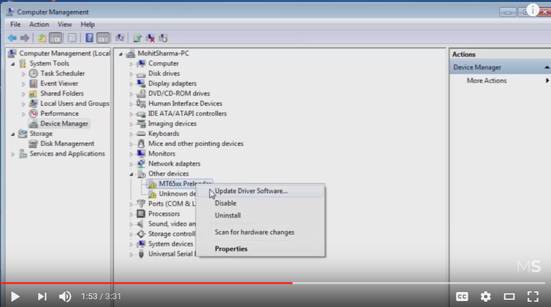Toggle theater mode on the video
This screenshot has width=551, height=307.
[509, 297]
